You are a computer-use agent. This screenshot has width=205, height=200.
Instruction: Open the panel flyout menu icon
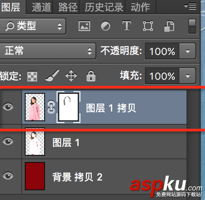point(190,6)
